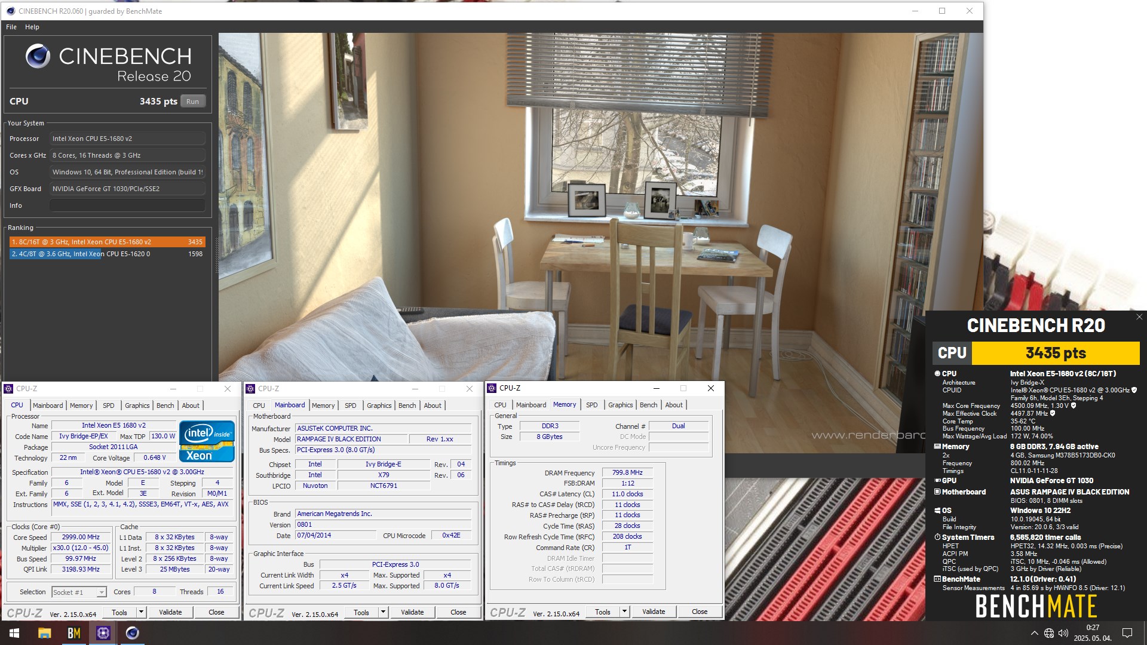Open Graphics tab in Memory CPU-Z window
1147x645 pixels.
[621, 405]
